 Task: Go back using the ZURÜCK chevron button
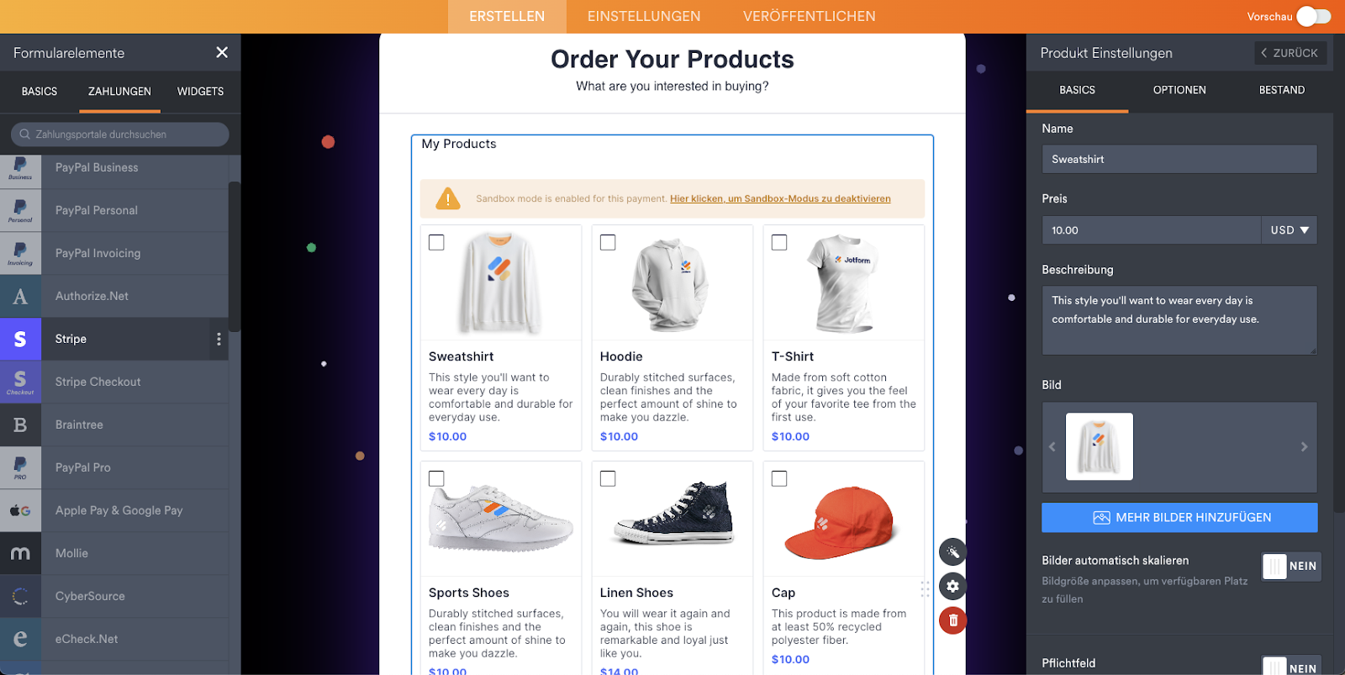point(1290,53)
